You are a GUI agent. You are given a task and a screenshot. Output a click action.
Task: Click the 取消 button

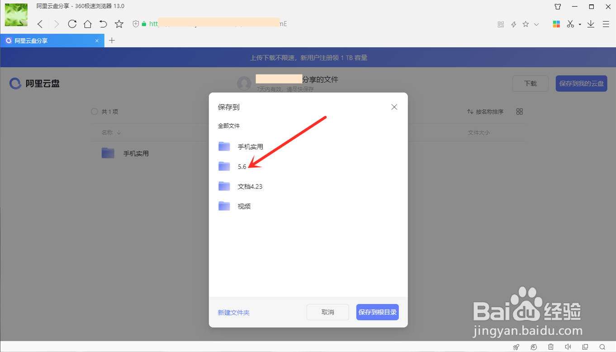point(328,312)
